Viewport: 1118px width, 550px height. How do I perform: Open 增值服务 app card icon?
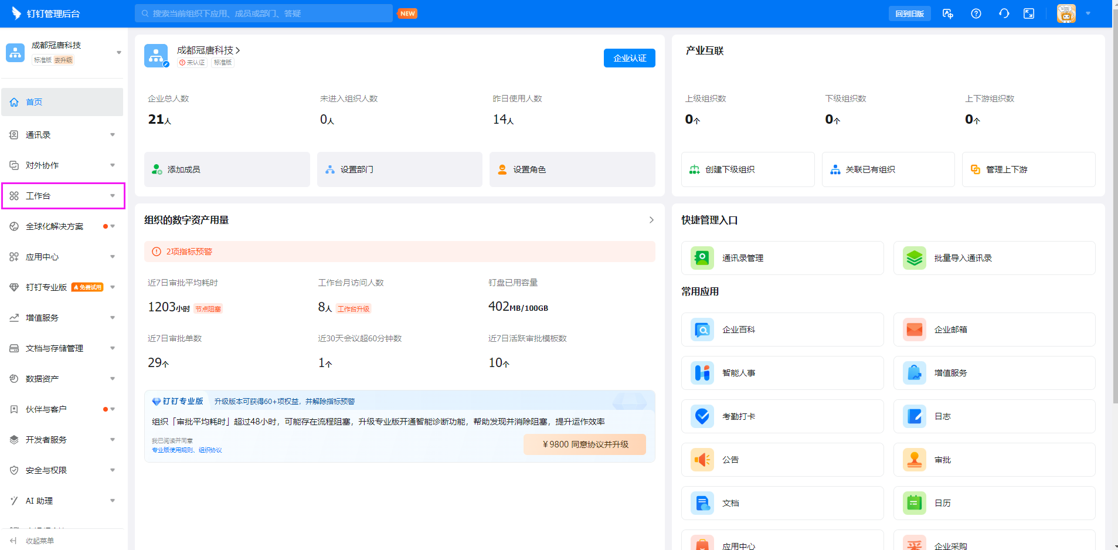(x=915, y=373)
